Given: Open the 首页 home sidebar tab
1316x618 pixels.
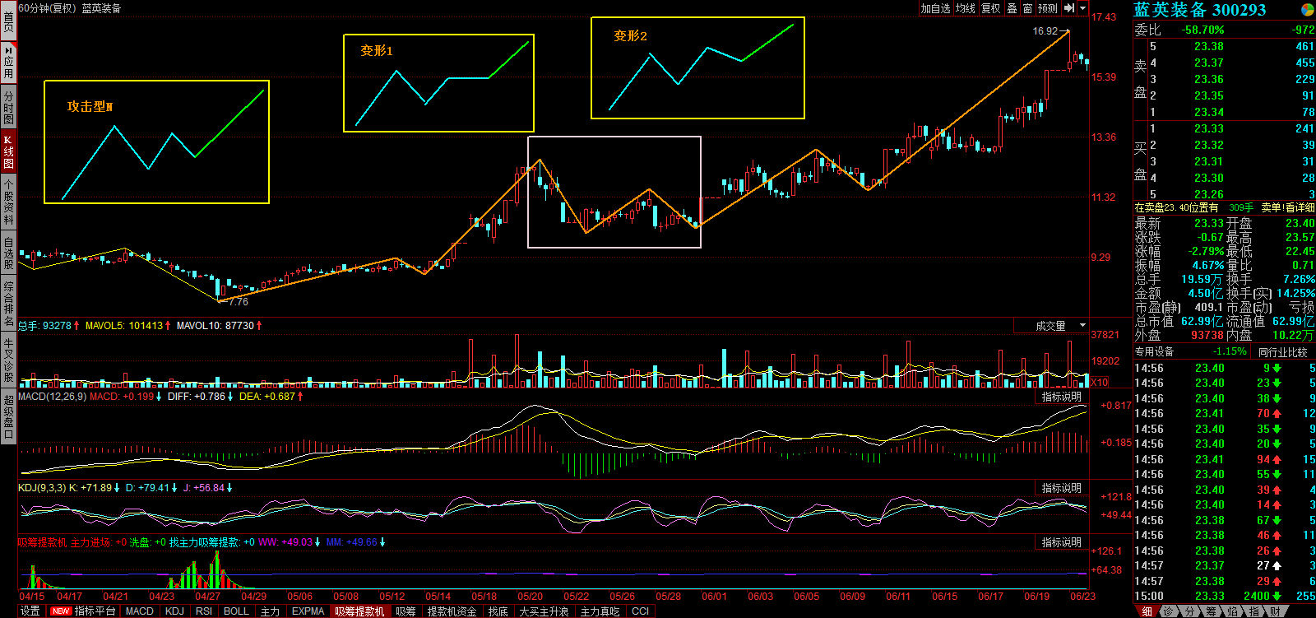Looking at the screenshot, I should tap(8, 21).
